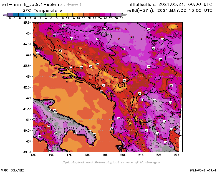Image resolution: width=222 pixels, height=172 pixels.
Task: Select the 'SFC Temperature' heading
Action: (x=42, y=11)
